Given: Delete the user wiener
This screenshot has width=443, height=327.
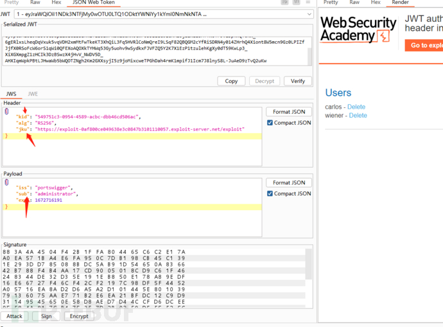Looking at the screenshot, I should point(358,116).
